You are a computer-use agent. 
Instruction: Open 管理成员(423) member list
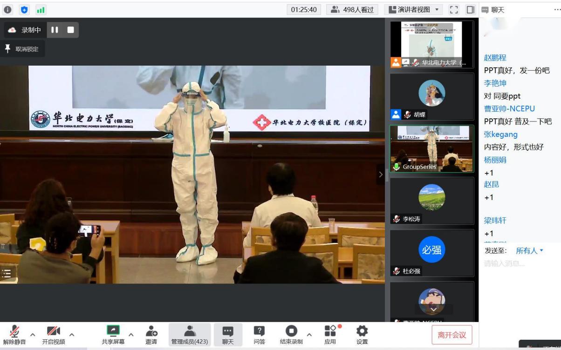pyautogui.click(x=190, y=334)
